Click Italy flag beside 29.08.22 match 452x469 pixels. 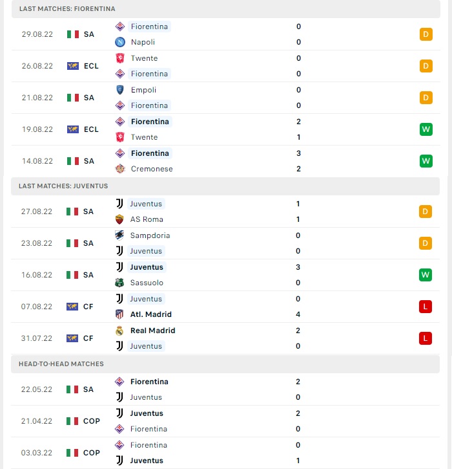coord(73,34)
